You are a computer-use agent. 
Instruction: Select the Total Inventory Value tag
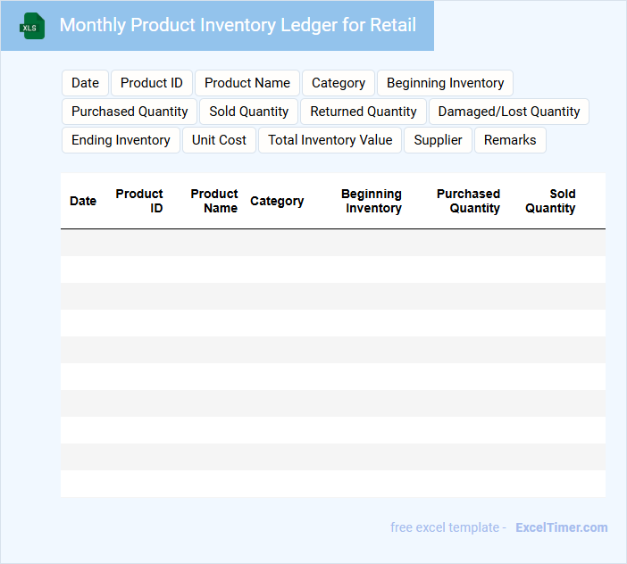click(x=330, y=140)
